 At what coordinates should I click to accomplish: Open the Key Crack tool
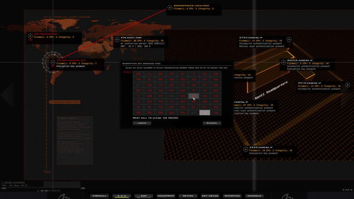(210, 196)
